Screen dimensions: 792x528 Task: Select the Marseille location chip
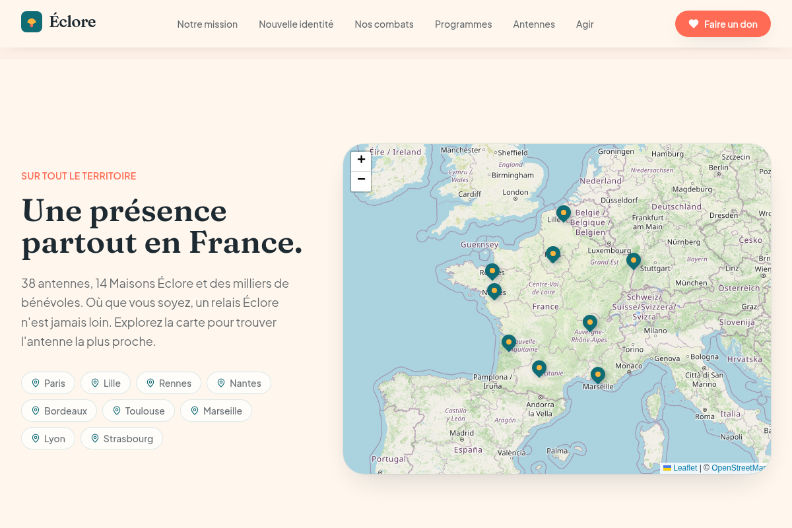point(216,411)
